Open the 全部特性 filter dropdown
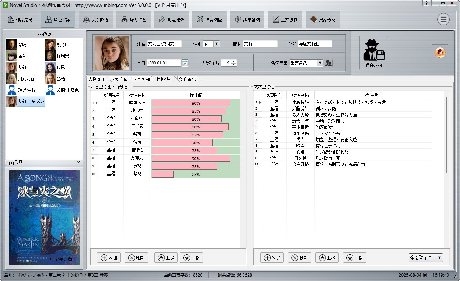 [426, 258]
